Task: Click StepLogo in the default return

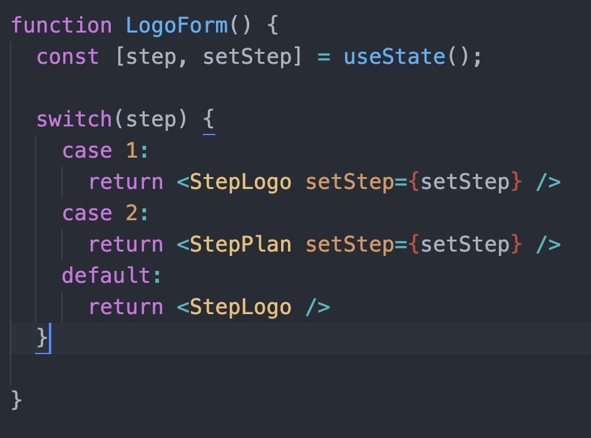Action: (240, 307)
